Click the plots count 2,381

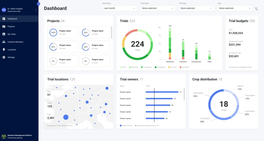[x=51, y=118]
